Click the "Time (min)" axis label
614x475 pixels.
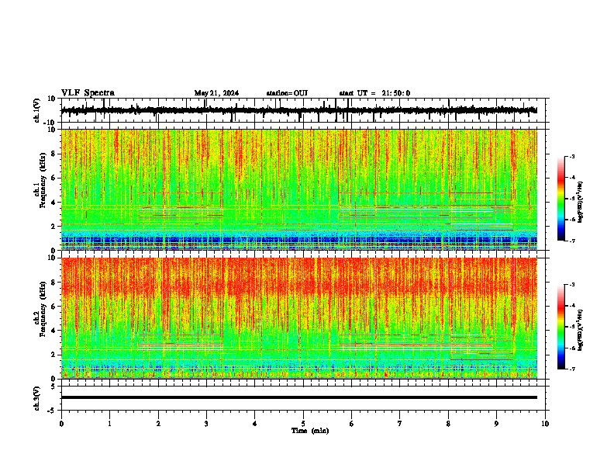click(x=310, y=431)
